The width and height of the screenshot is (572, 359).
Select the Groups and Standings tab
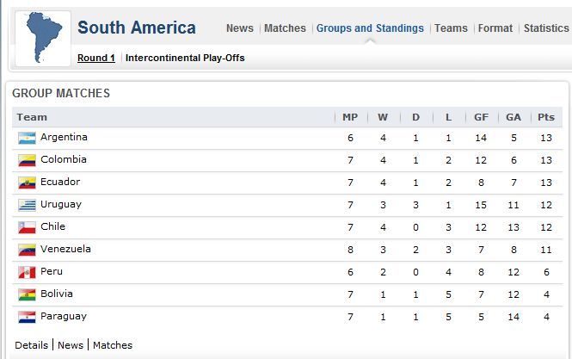370,28
